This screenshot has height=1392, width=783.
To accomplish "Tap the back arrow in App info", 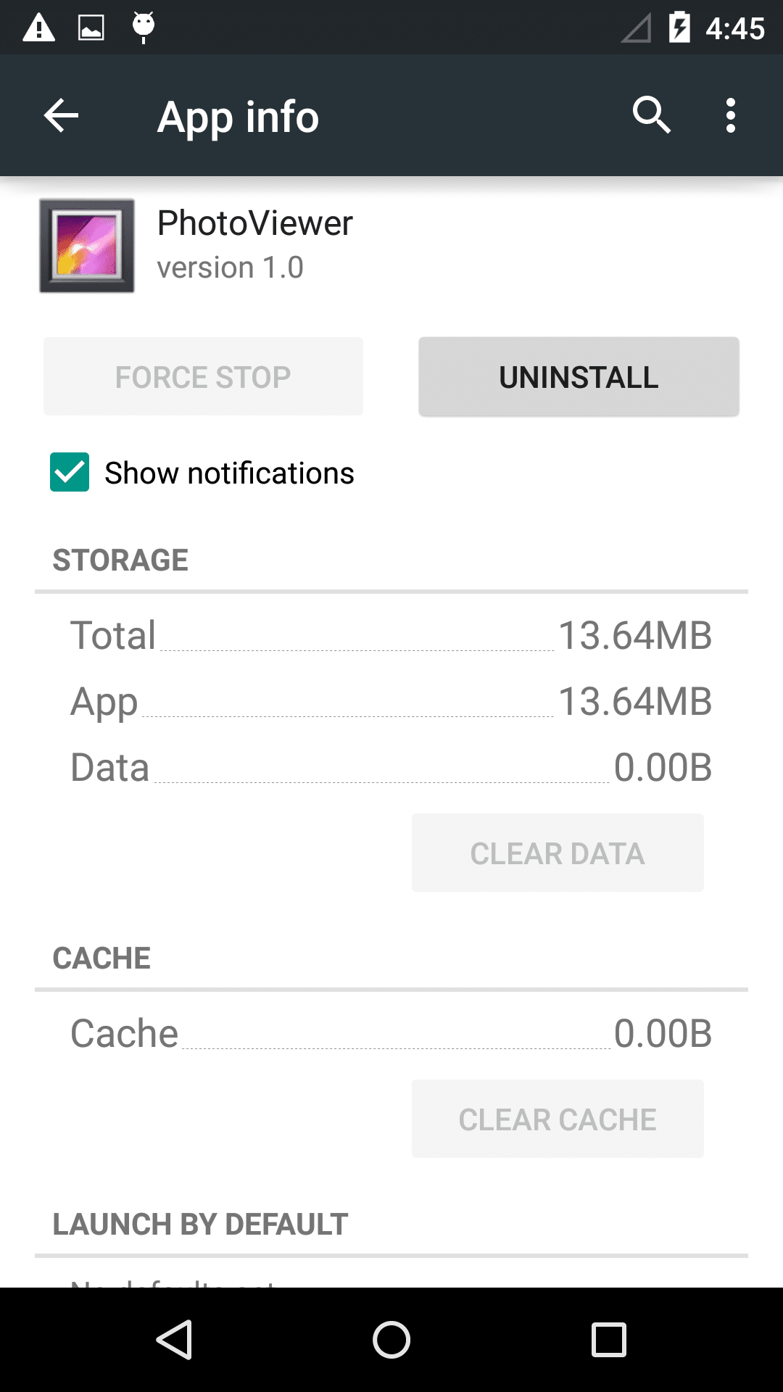I will 61,116.
